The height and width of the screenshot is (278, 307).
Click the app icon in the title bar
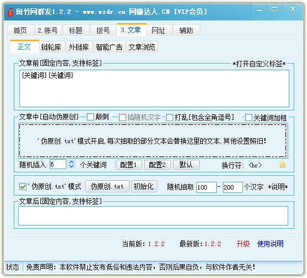click(x=10, y=12)
